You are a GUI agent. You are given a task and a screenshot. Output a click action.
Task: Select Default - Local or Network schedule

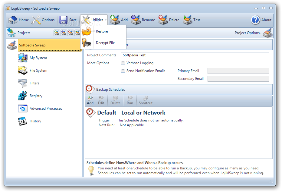tap(131, 113)
